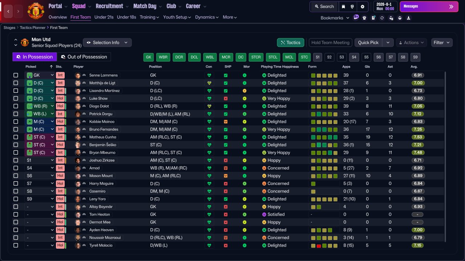Tick the checkbox for Casemiro

coord(16,191)
